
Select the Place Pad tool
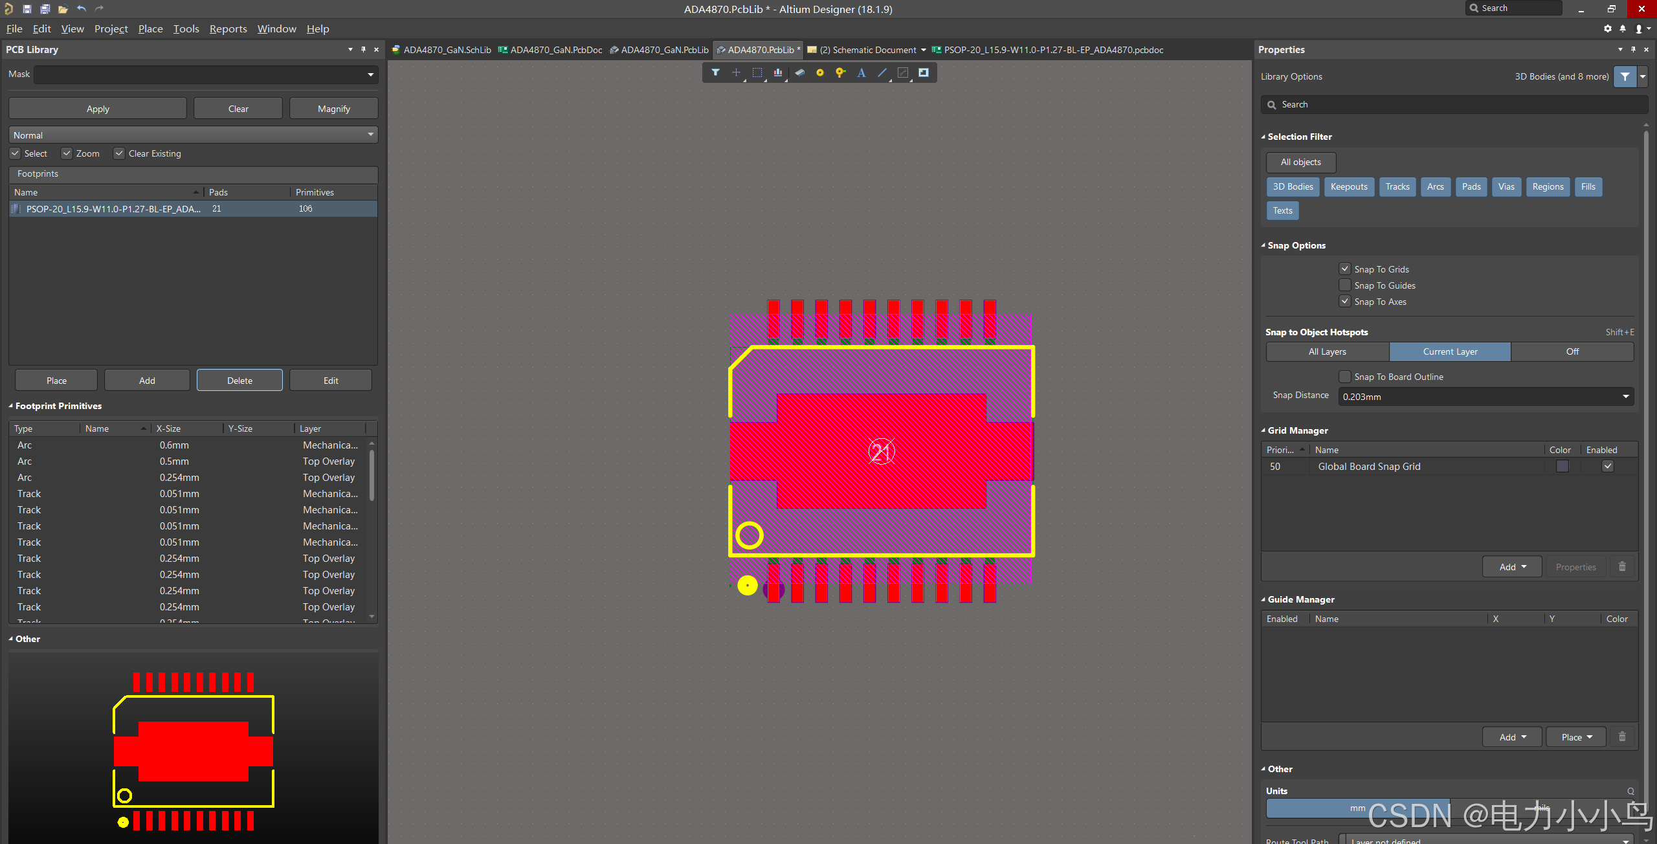tap(820, 72)
